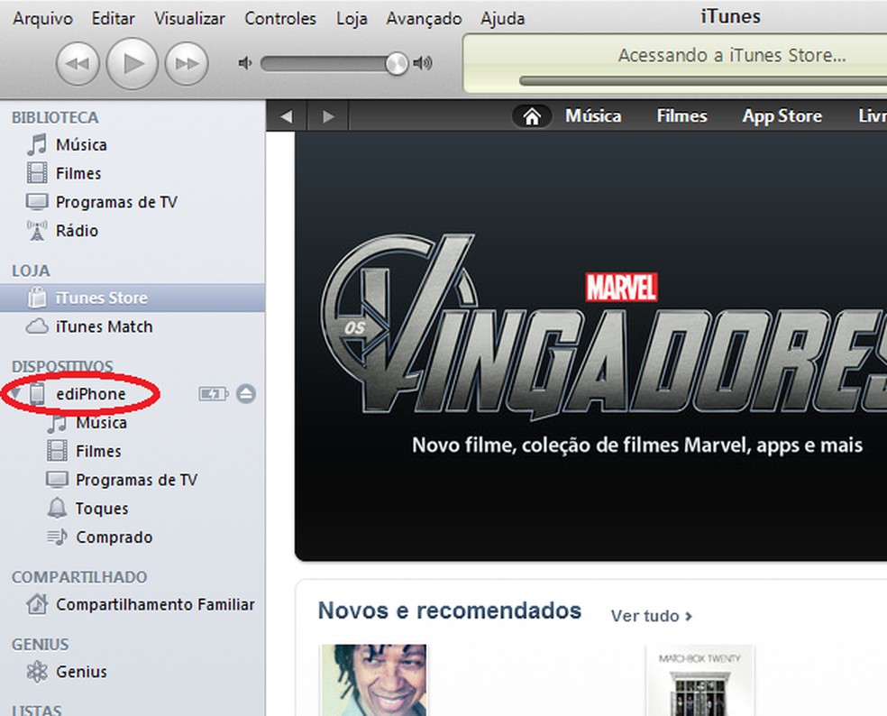
Task: Collapse the ediPhone device tree
Action: (15, 393)
